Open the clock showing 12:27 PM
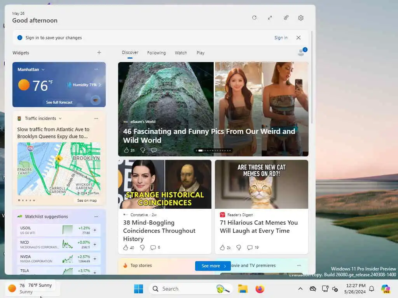Viewport: 398px width, 298px height. coord(355,289)
